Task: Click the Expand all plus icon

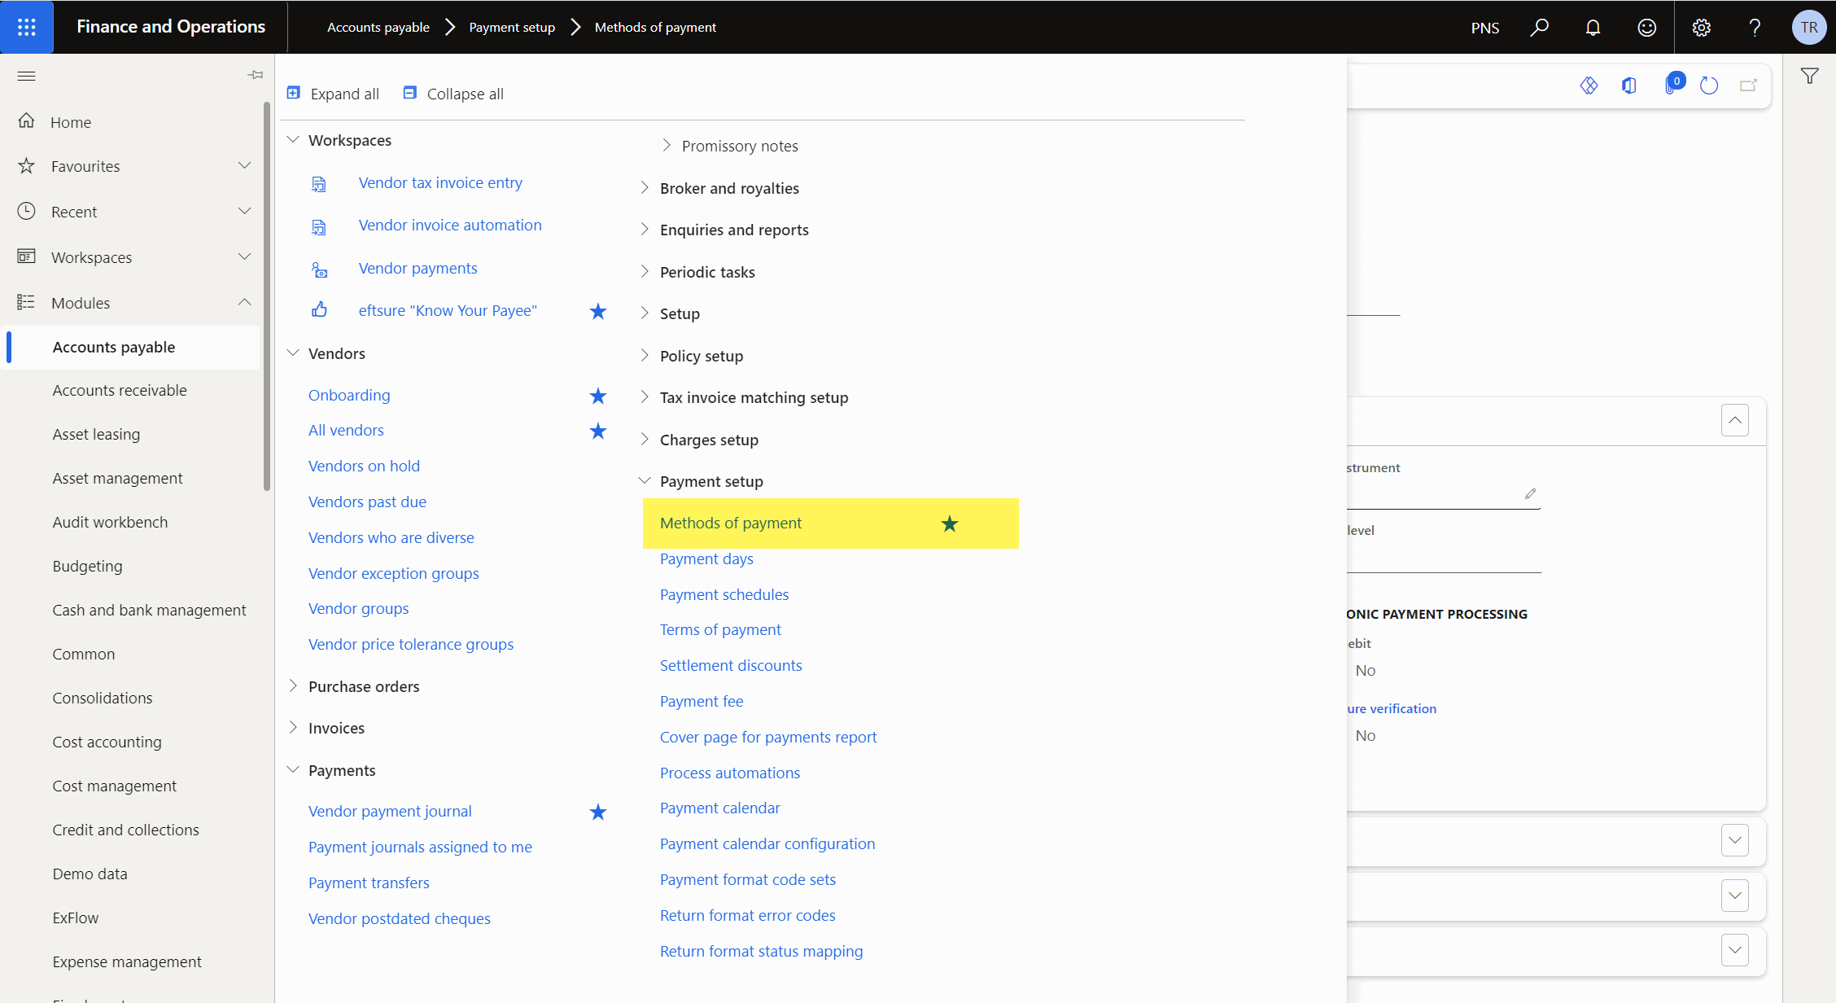Action: pos(294,93)
